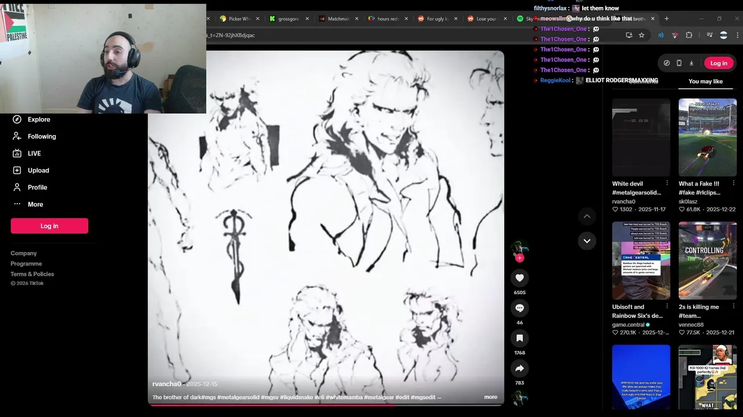Open options menu for Ubisoft video
This screenshot has height=417, width=743.
(x=667, y=306)
